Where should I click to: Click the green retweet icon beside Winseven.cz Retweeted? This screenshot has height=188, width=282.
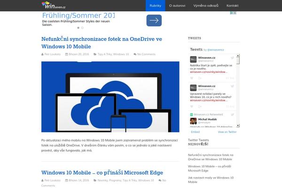[x=192, y=115]
